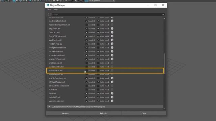The image size is (216, 121).
Task: Disable Auto load for Unfold3D.mll
Action: tap(98, 97)
